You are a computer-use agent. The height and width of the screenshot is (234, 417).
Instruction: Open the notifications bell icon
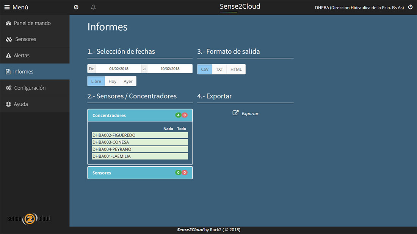pyautogui.click(x=93, y=7)
